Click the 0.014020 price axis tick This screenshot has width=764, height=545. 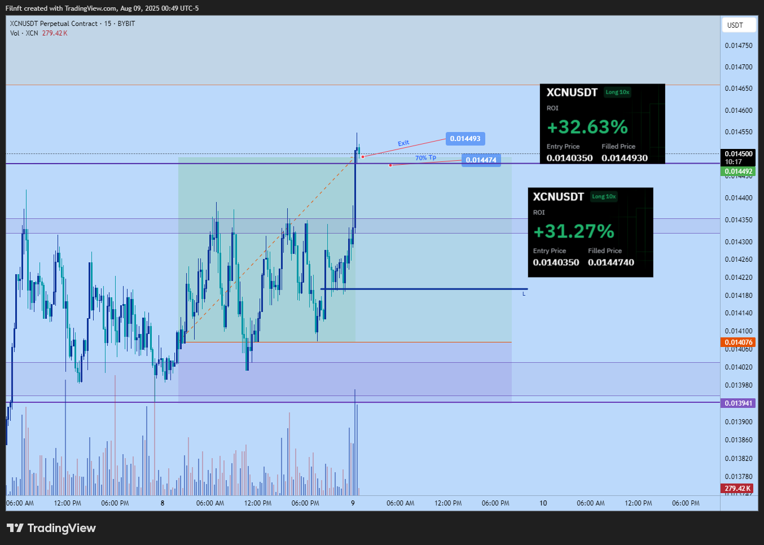(739, 367)
